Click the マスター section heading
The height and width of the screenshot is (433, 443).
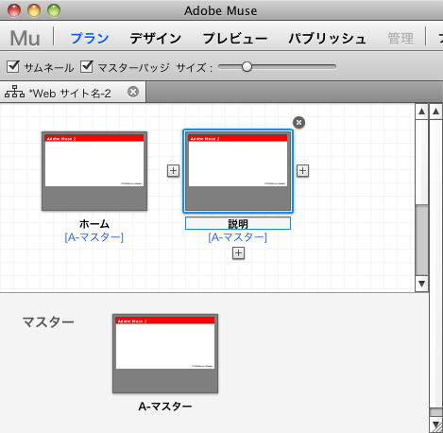(48, 321)
